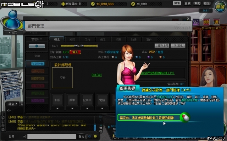
Task: Click the blue player avatar icon
Action: tap(13, 20)
